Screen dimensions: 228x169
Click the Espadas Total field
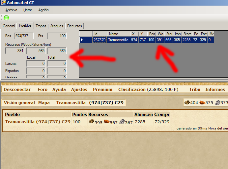click(57, 71)
